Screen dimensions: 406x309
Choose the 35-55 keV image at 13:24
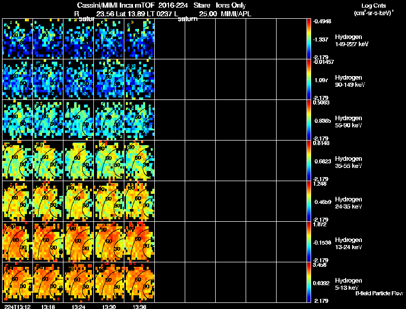tap(79, 161)
